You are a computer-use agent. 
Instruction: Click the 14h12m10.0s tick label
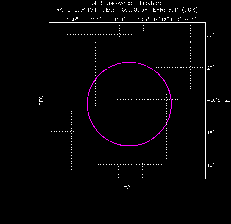(168, 19)
